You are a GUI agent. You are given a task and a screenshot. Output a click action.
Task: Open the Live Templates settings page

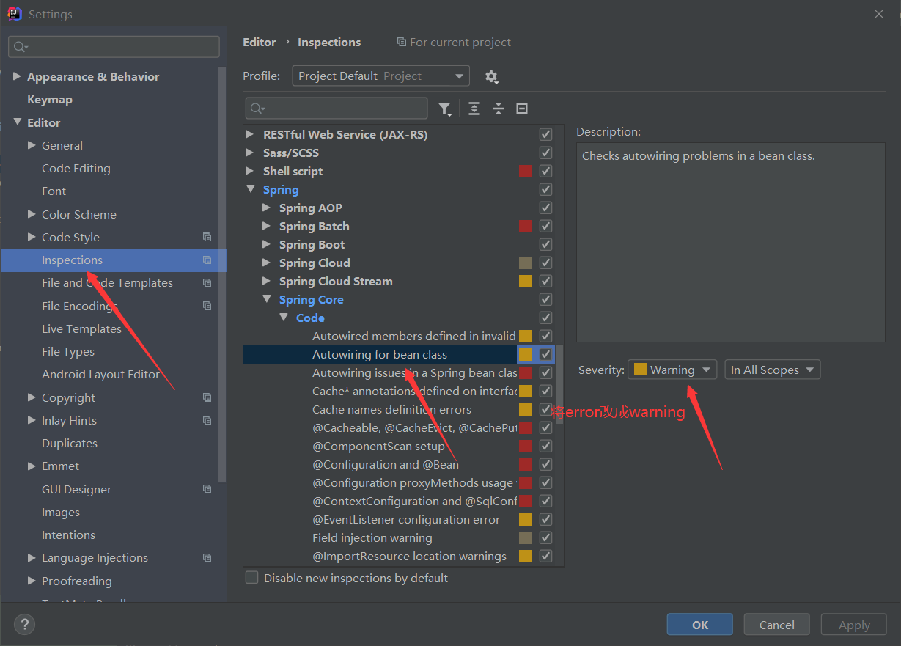(x=81, y=328)
